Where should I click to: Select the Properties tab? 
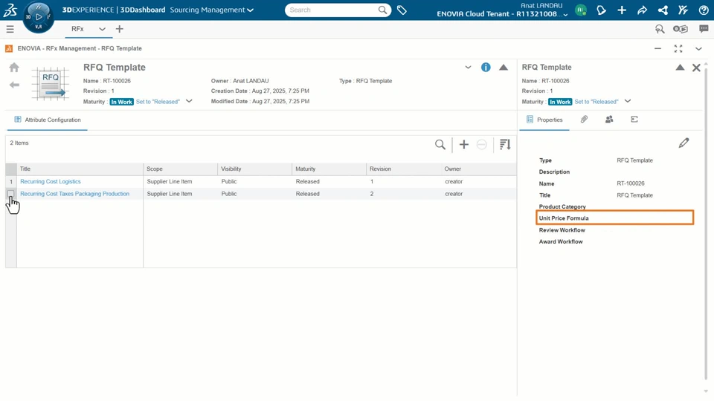(544, 120)
